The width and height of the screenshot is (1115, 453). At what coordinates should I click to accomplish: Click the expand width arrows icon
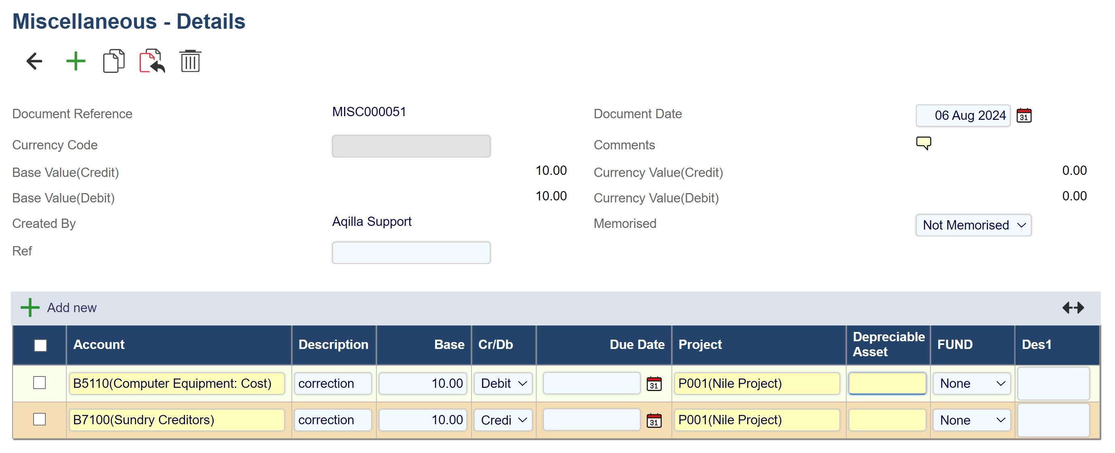[1073, 308]
